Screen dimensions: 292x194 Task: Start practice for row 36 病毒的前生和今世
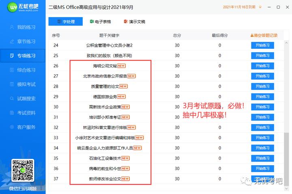[262, 168]
